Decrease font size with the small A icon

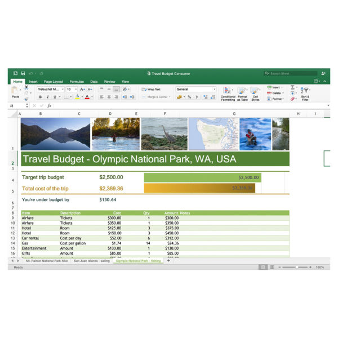(x=90, y=89)
